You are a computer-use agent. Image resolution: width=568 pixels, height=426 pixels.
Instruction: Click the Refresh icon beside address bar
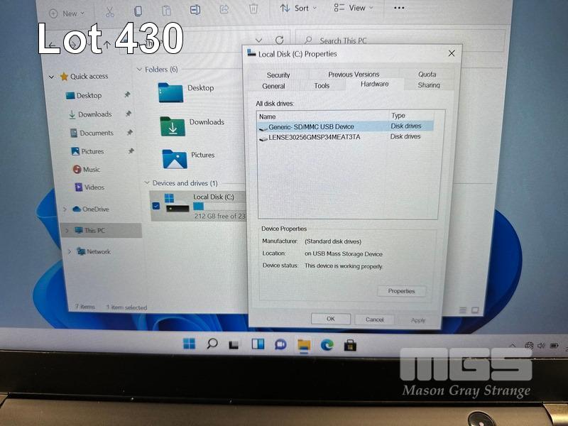point(280,40)
